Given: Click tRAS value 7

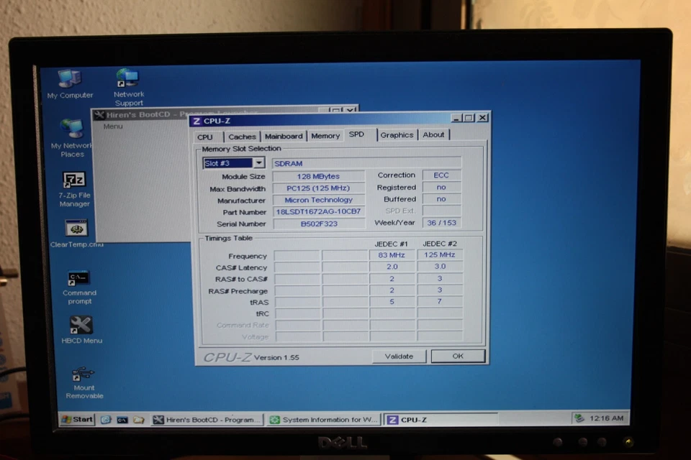Looking at the screenshot, I should point(439,301).
